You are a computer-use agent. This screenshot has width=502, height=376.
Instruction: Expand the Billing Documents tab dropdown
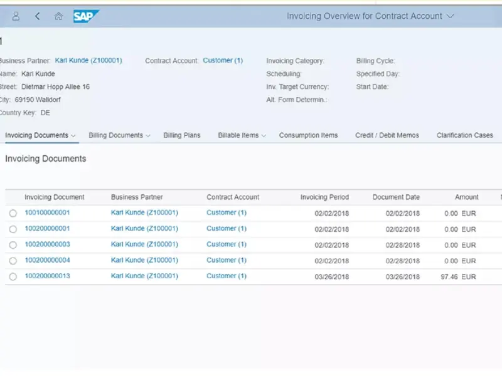[x=148, y=135]
